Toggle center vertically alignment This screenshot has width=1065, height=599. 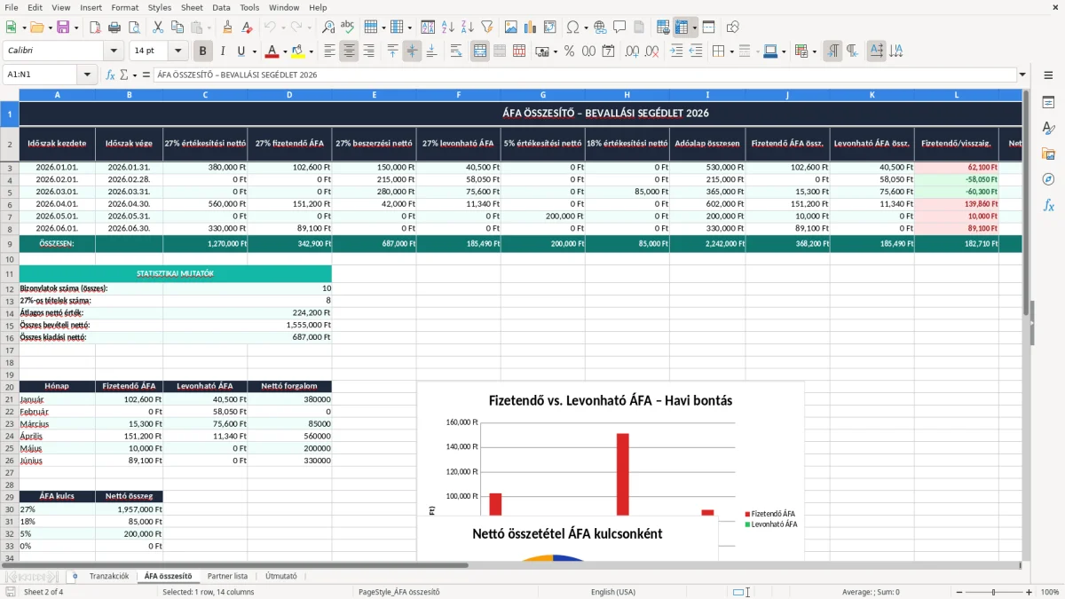[412, 51]
